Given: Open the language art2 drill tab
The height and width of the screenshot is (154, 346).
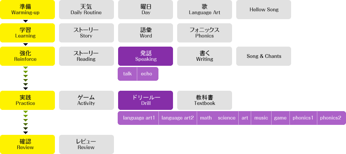Looking at the screenshot, I should (x=178, y=118).
